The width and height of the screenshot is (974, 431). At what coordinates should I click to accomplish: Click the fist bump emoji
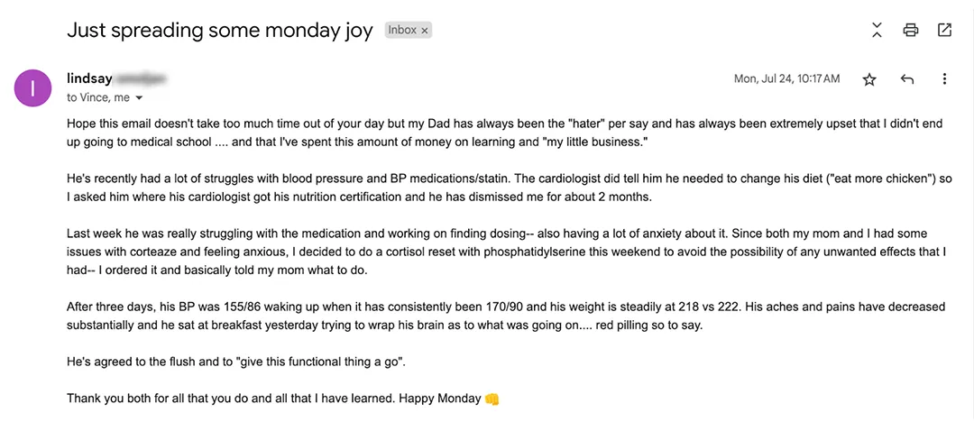pyautogui.click(x=492, y=398)
